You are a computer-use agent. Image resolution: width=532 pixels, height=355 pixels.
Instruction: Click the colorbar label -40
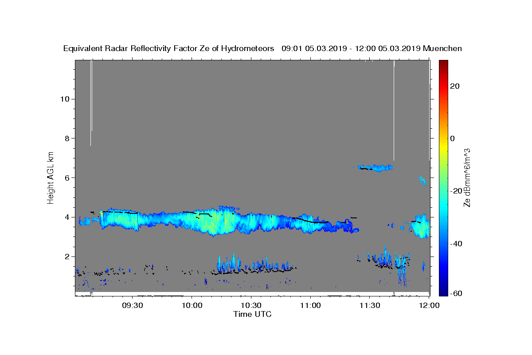tap(456, 244)
